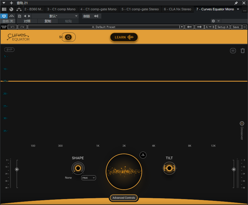The height and width of the screenshot is (205, 248).
Task: Click the central orange particle display
Action: 124,172
